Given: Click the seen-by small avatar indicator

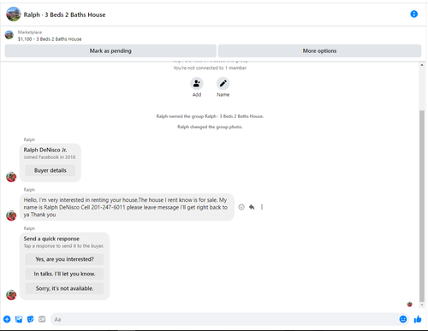Looking at the screenshot, I should pyautogui.click(x=410, y=304).
